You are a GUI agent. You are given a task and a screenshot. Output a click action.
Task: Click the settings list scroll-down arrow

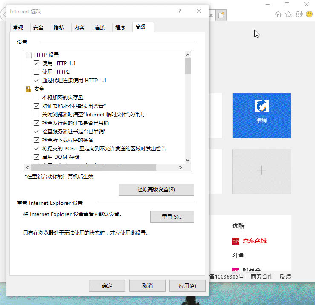[x=188, y=161]
